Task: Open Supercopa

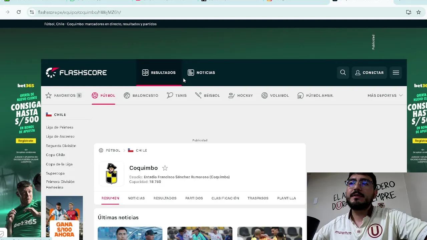Action: (x=55, y=173)
